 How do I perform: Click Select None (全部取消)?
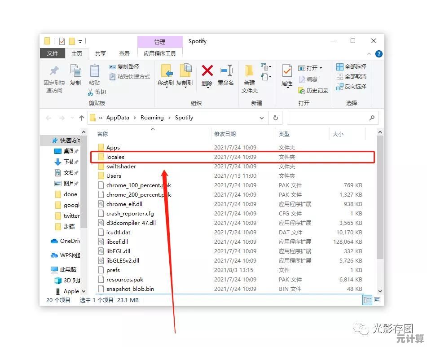[x=351, y=77]
